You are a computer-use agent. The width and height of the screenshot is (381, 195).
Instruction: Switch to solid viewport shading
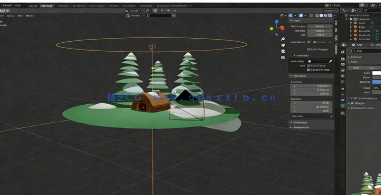321,15
